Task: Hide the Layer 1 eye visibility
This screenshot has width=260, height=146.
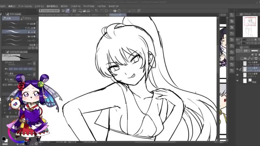Action: pyautogui.click(x=237, y=75)
